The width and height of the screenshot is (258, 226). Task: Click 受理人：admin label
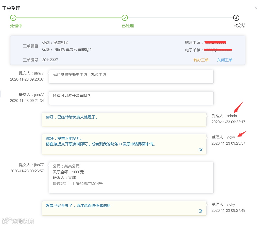[x=224, y=116]
